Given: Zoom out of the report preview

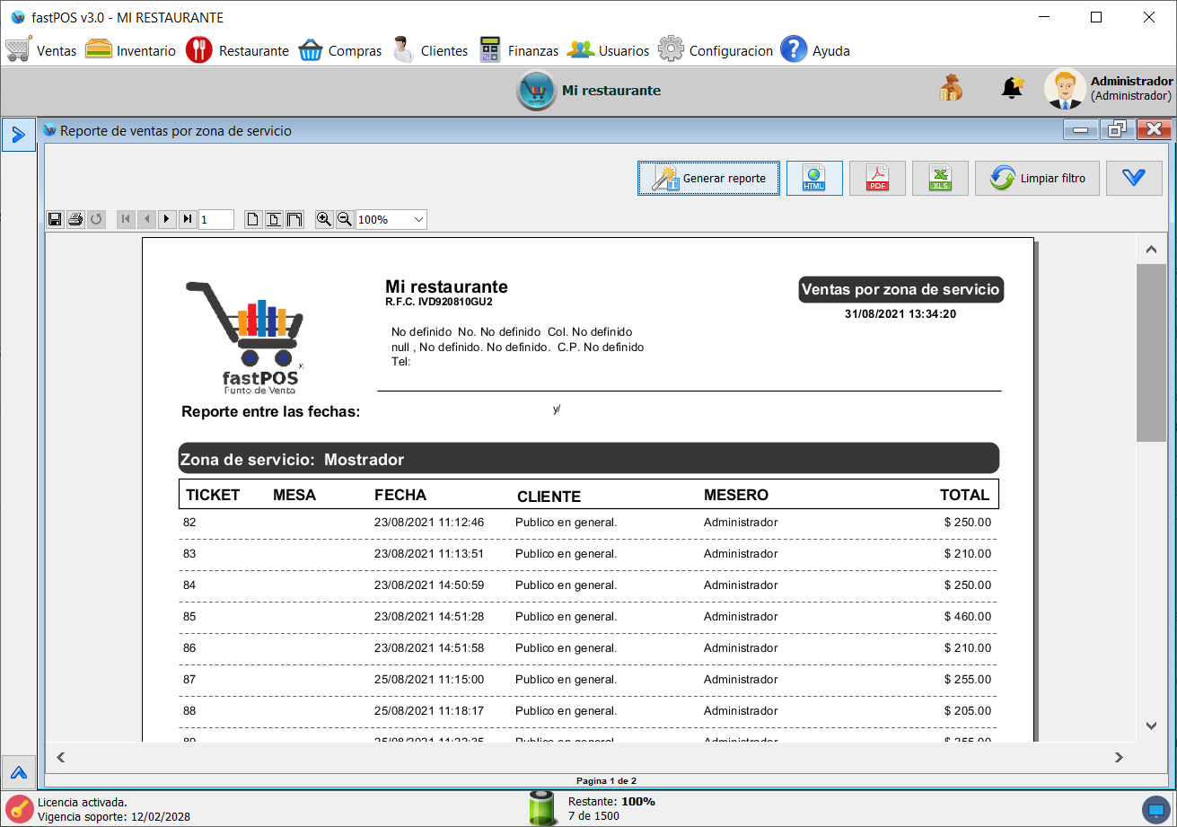Looking at the screenshot, I should click(x=345, y=218).
